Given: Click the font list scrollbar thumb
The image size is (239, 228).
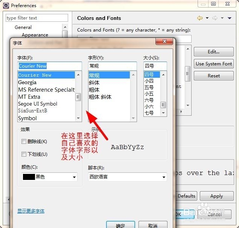Looking at the screenshot, I should [x=78, y=97].
